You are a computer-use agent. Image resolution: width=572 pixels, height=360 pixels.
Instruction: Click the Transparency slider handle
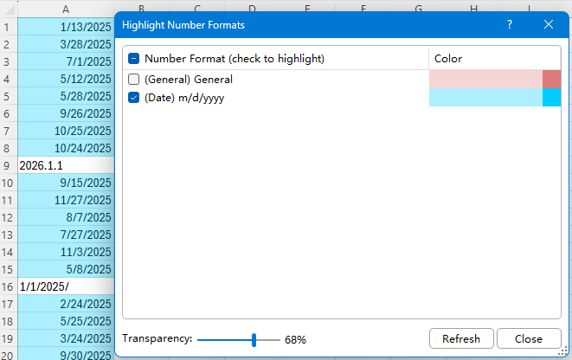254,339
